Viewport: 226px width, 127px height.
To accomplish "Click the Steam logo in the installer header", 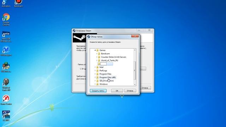I will [79, 38].
